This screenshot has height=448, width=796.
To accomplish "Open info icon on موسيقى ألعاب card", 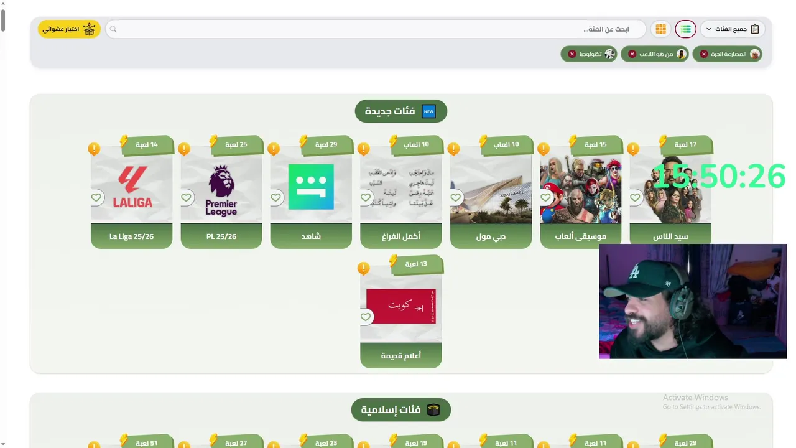I will 544,149.
